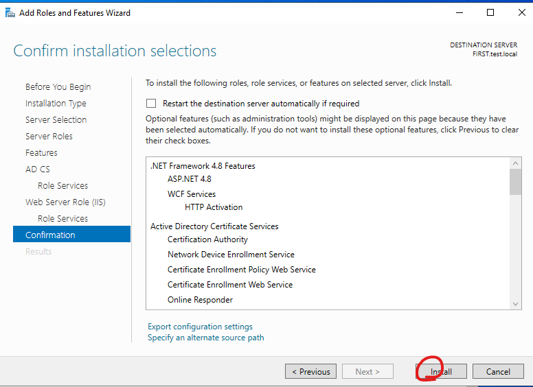Select Certificate Enrollment Web Service entry
This screenshot has height=387, width=533.
pyautogui.click(x=230, y=285)
